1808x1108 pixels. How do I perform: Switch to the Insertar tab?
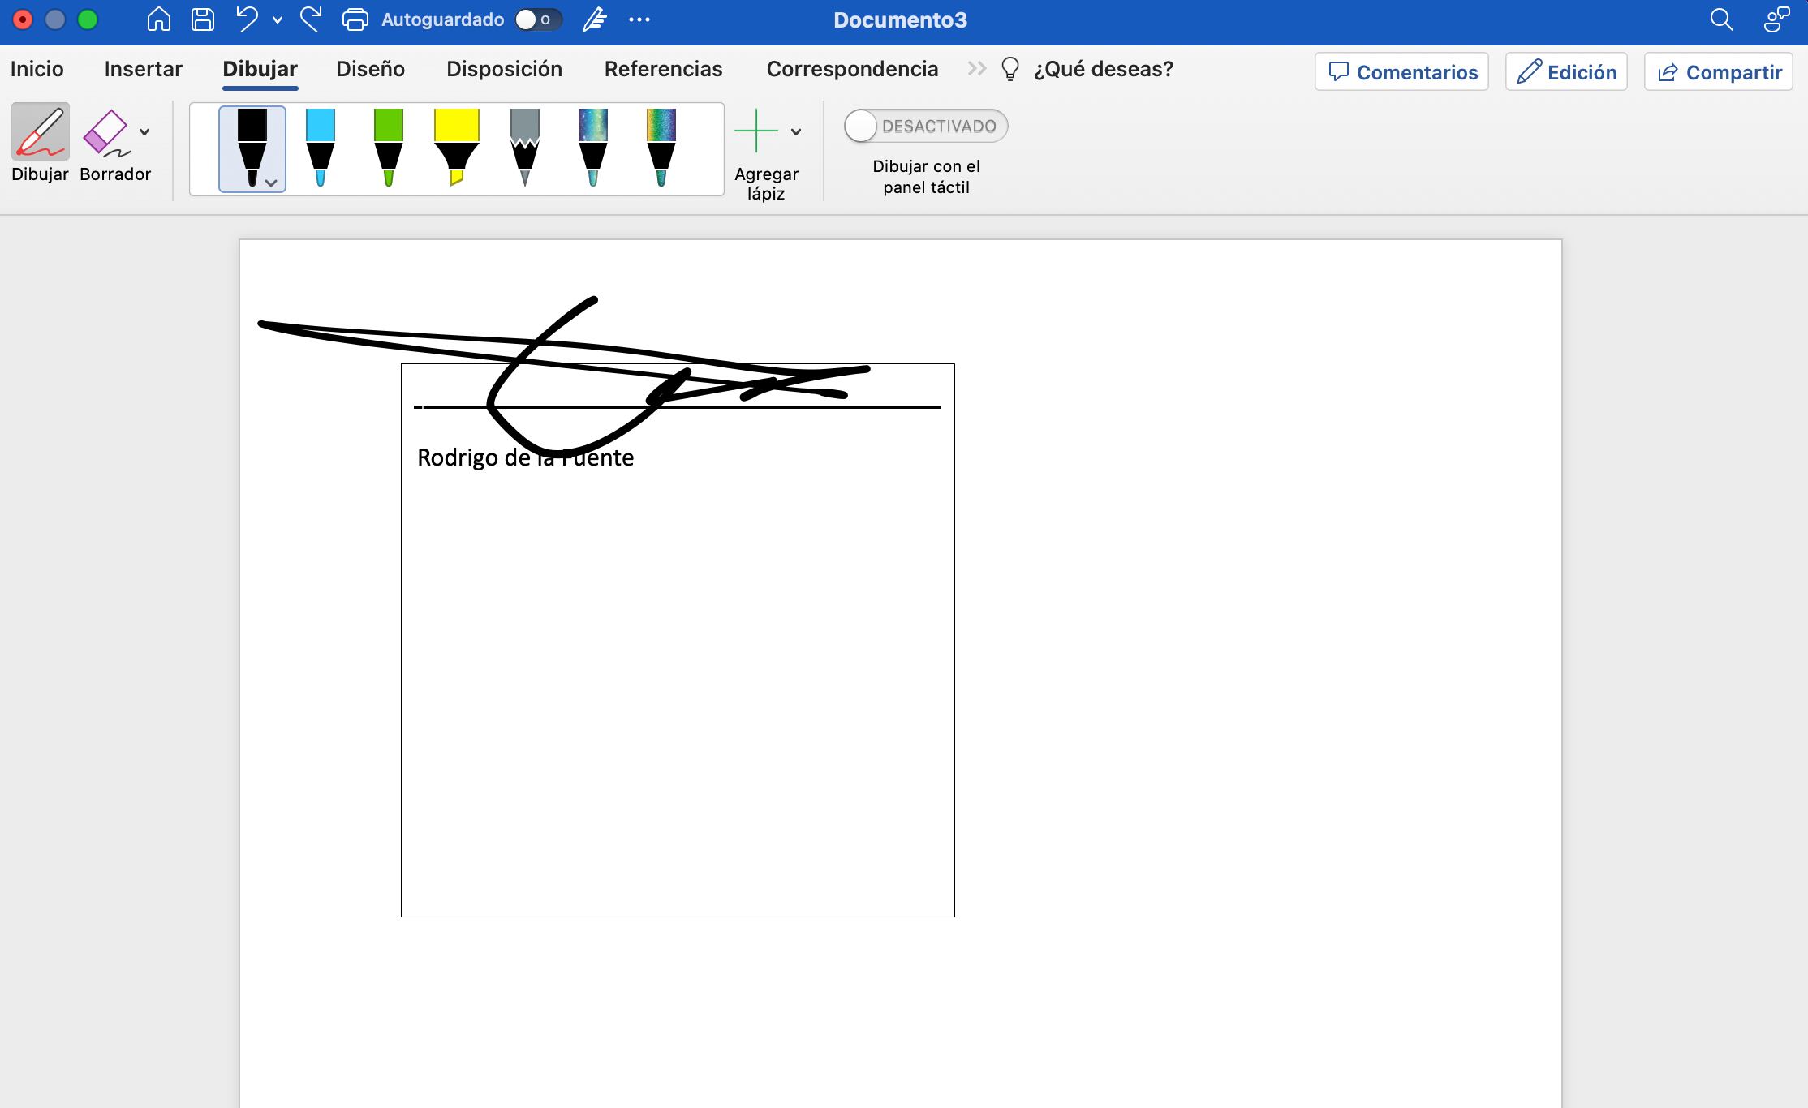pos(143,69)
